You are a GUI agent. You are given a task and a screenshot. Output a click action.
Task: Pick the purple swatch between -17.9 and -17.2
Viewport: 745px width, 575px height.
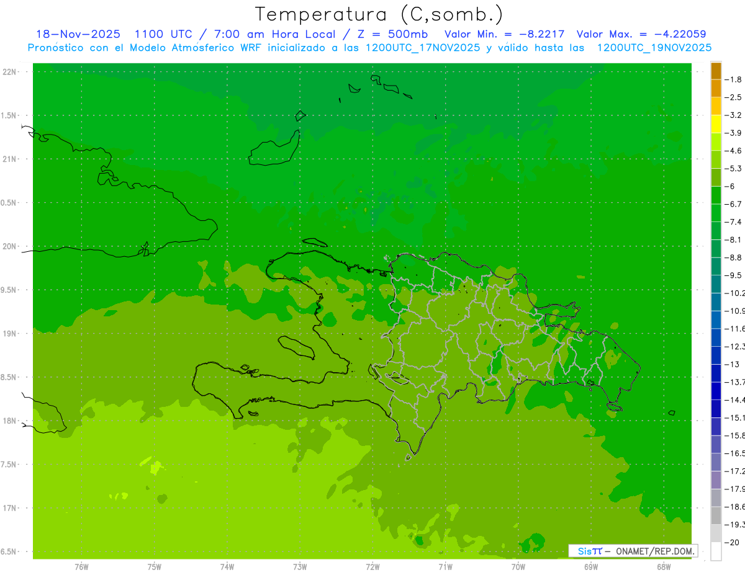[x=716, y=480]
